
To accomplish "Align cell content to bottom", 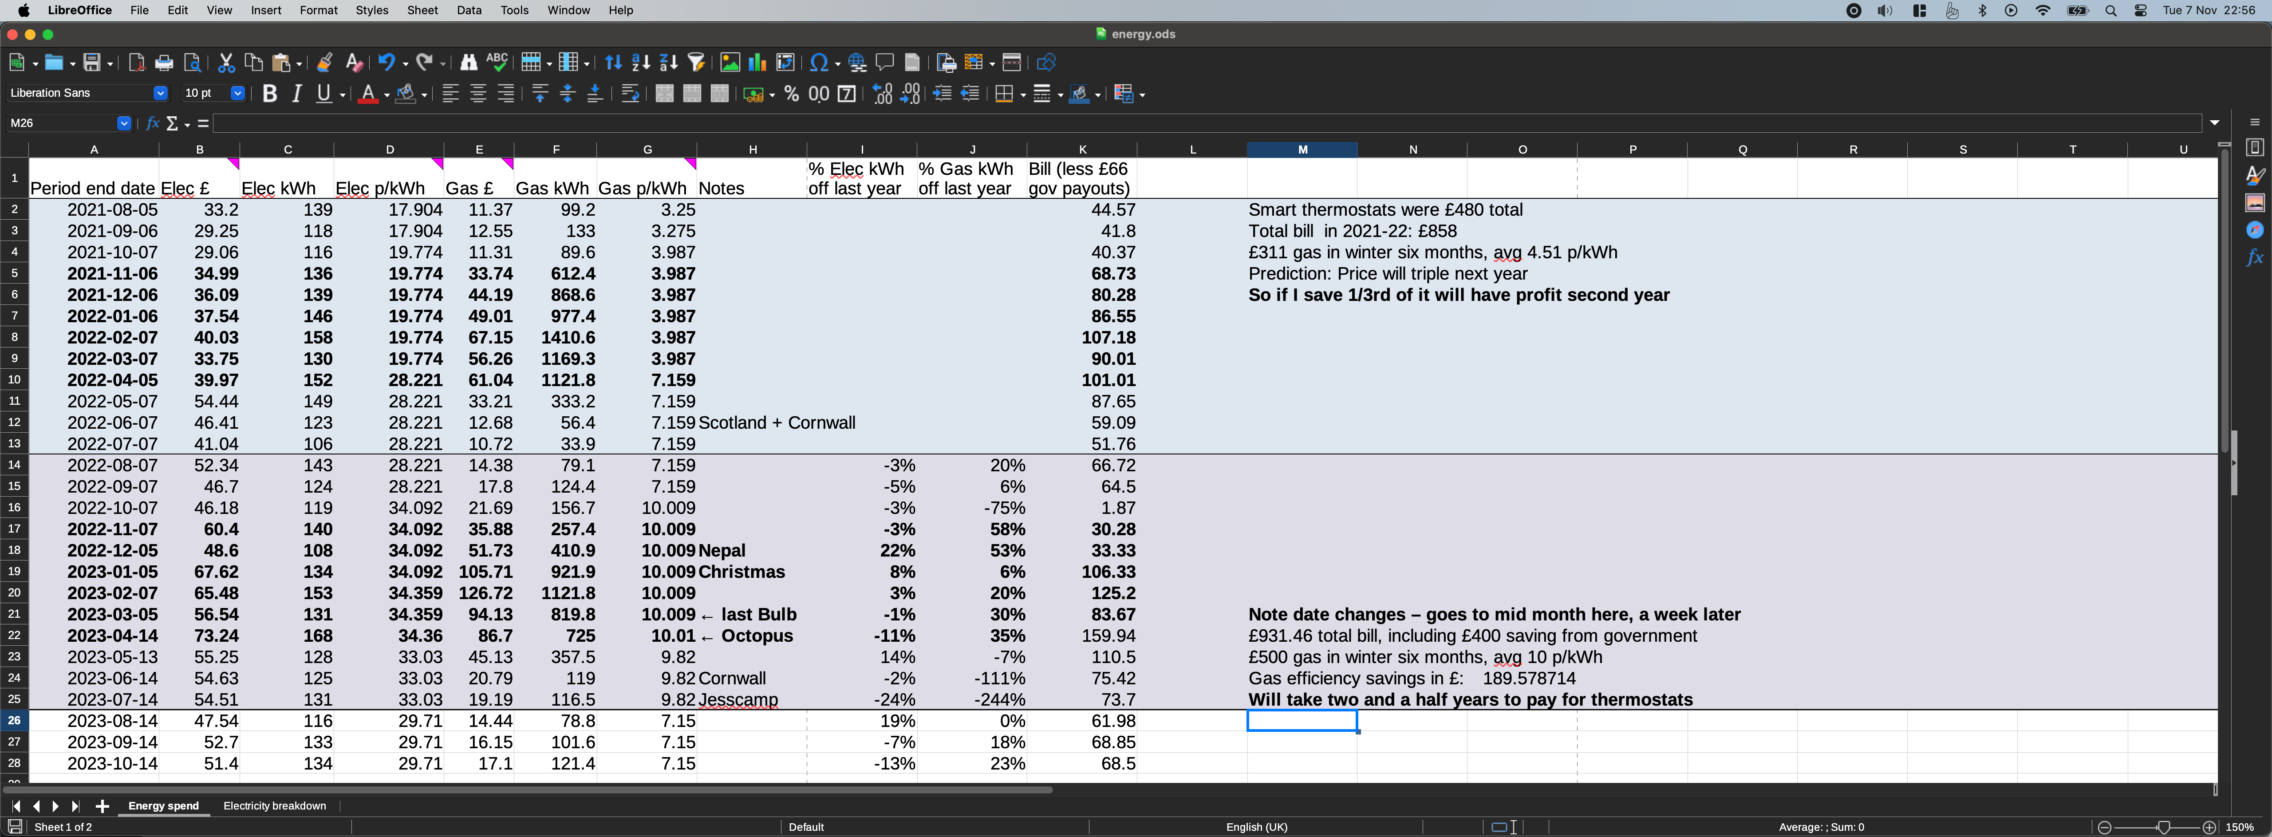I will point(596,94).
